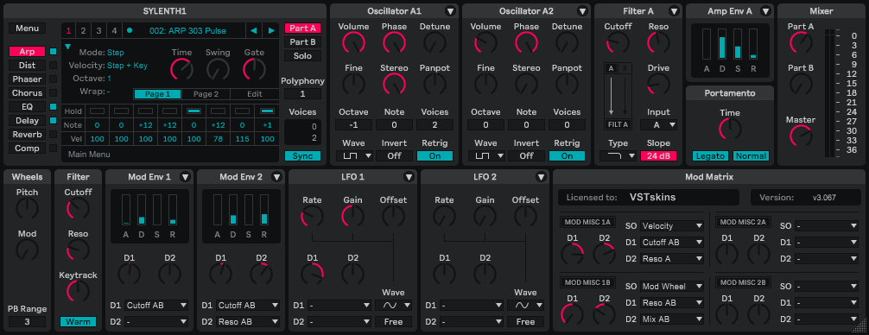Click the filter Keytrack knob
Screen dimensions: 869x335
[x=78, y=291]
